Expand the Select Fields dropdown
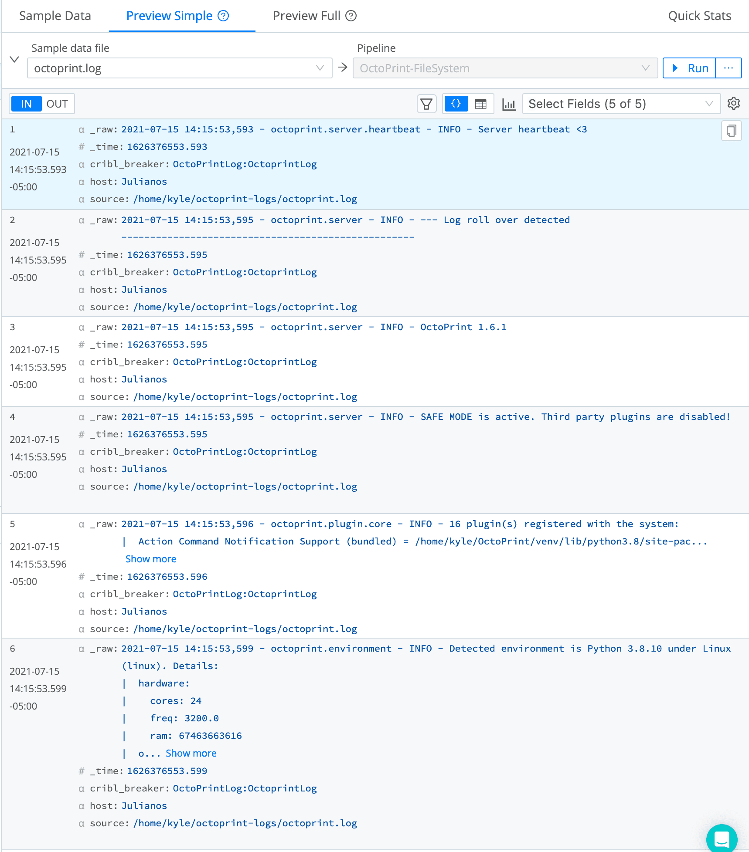The width and height of the screenshot is (749, 852). (x=620, y=104)
